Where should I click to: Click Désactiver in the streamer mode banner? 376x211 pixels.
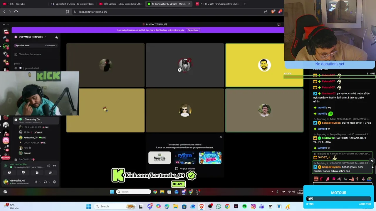(193, 30)
